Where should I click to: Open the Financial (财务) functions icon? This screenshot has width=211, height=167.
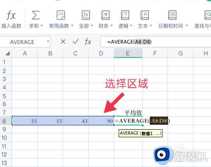[x=105, y=15]
